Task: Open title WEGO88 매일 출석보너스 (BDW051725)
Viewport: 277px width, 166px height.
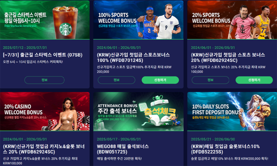Action: tap(123, 149)
